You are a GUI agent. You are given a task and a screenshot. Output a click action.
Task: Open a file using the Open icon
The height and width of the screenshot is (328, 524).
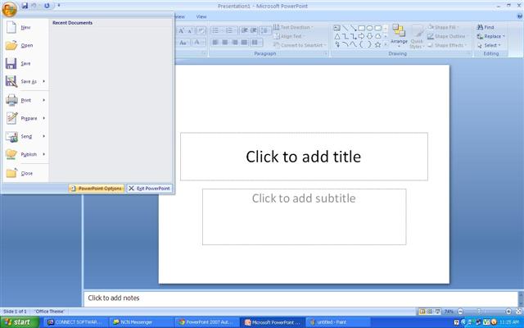click(11, 45)
